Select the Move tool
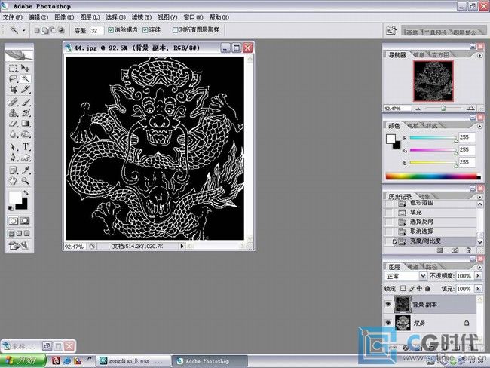 (26, 68)
